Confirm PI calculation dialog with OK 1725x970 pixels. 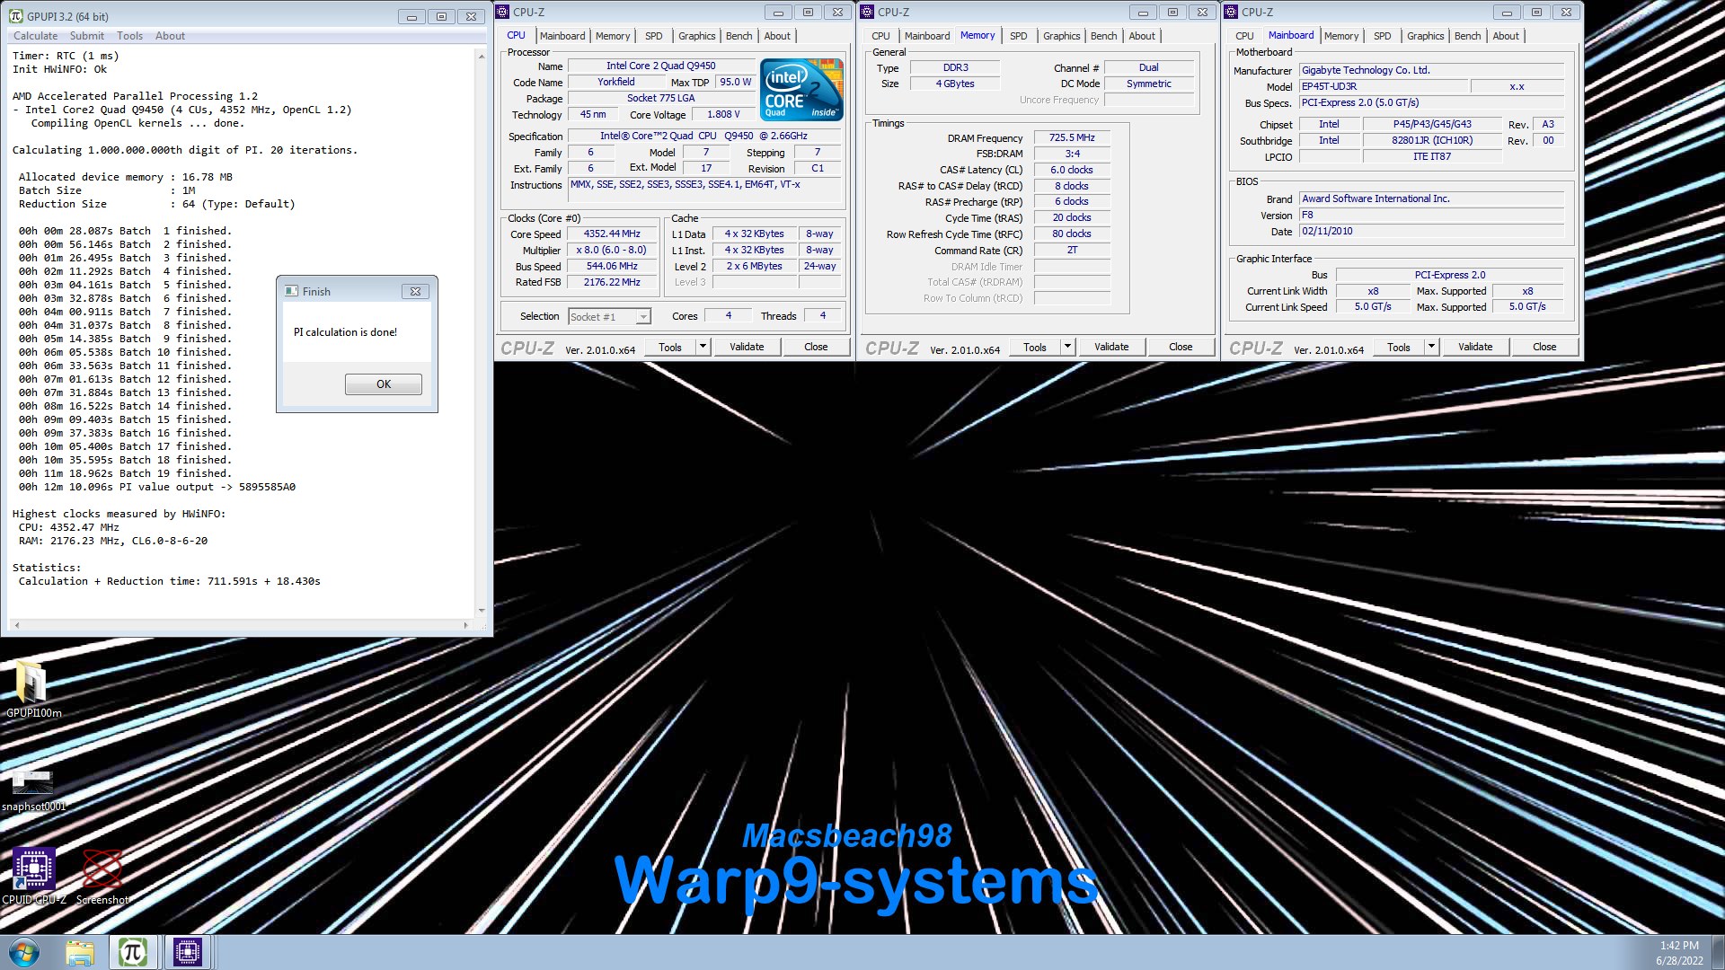(384, 384)
